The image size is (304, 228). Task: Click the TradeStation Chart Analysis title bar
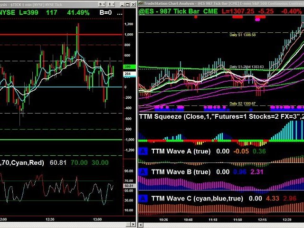pyautogui.click(x=221, y=3)
